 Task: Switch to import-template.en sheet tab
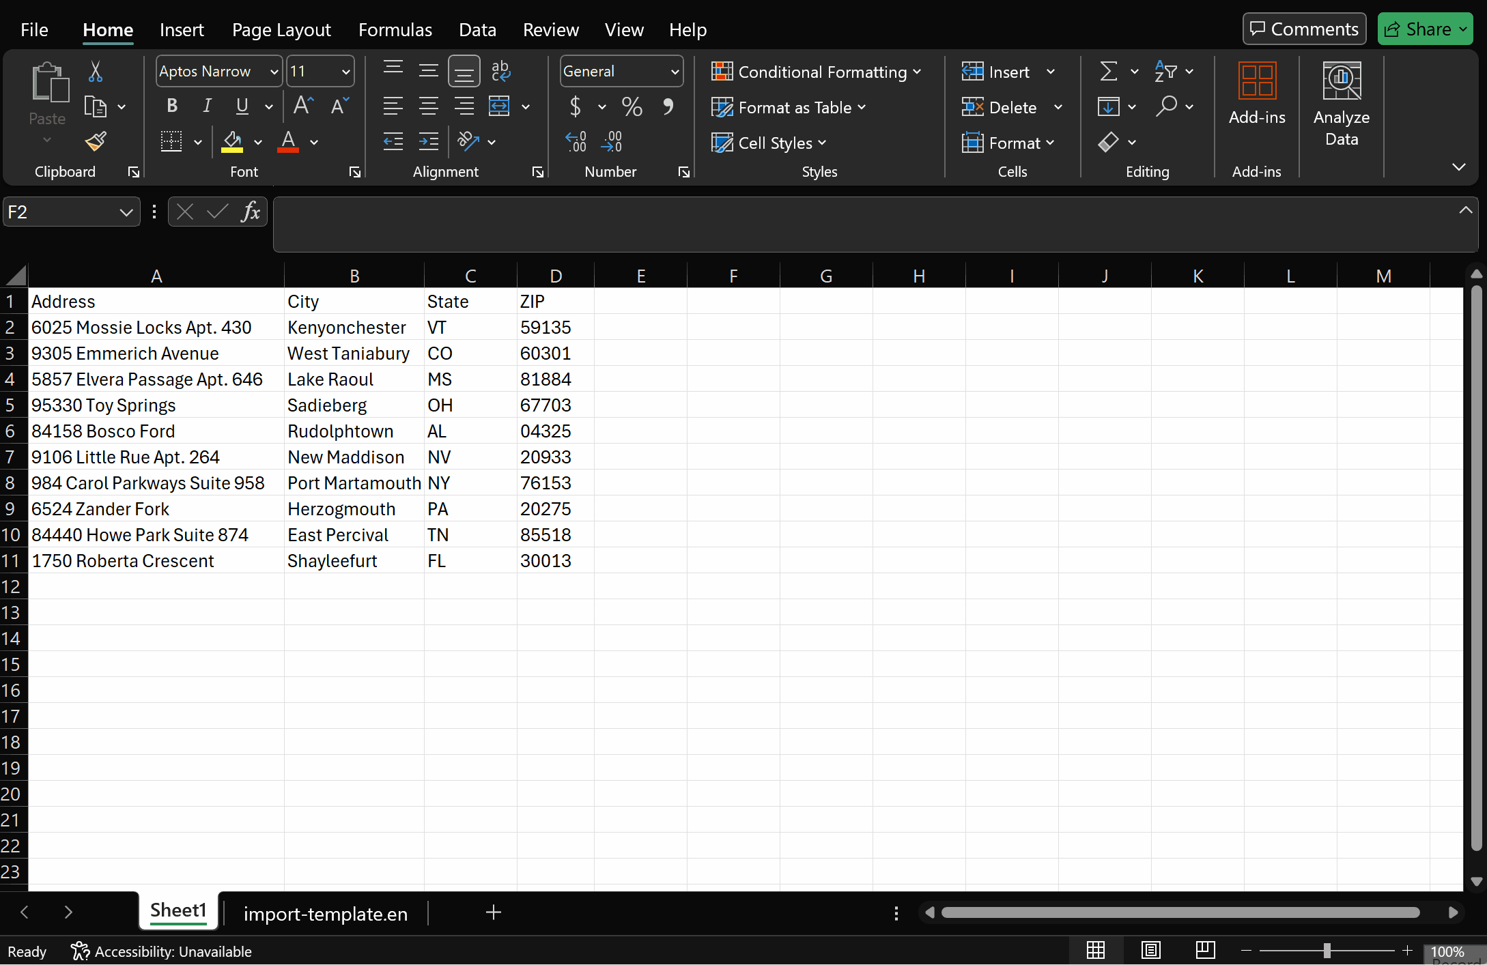tap(325, 913)
